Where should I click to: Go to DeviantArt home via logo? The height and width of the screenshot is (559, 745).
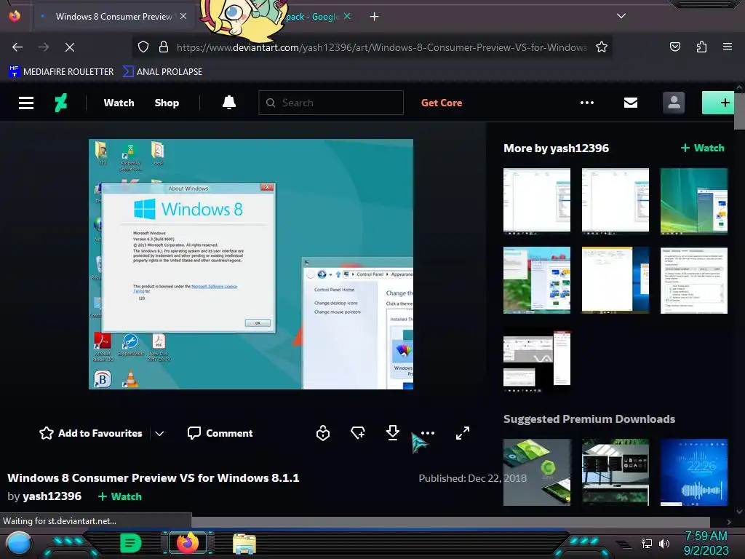click(61, 103)
